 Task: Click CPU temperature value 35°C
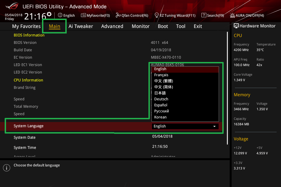pos(260,50)
